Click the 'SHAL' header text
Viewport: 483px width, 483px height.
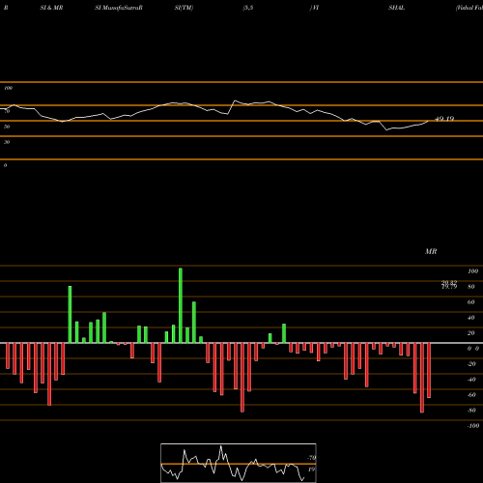coord(396,8)
